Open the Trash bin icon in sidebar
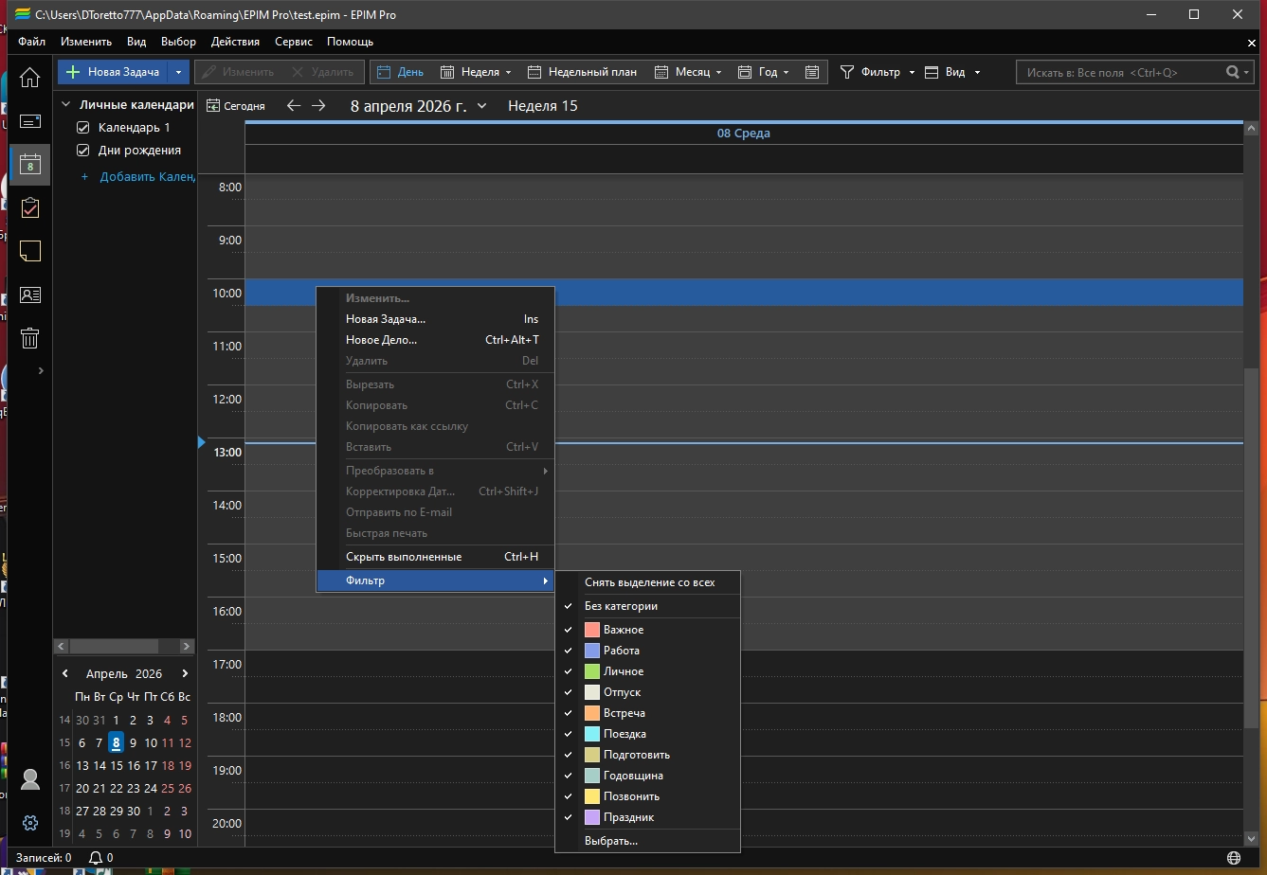Image resolution: width=1267 pixels, height=875 pixels. [30, 338]
